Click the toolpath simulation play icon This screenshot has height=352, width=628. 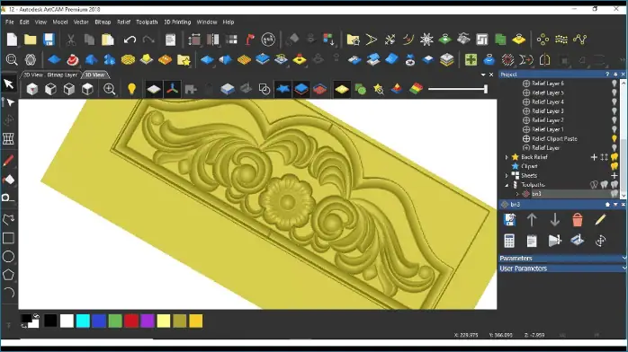click(555, 241)
